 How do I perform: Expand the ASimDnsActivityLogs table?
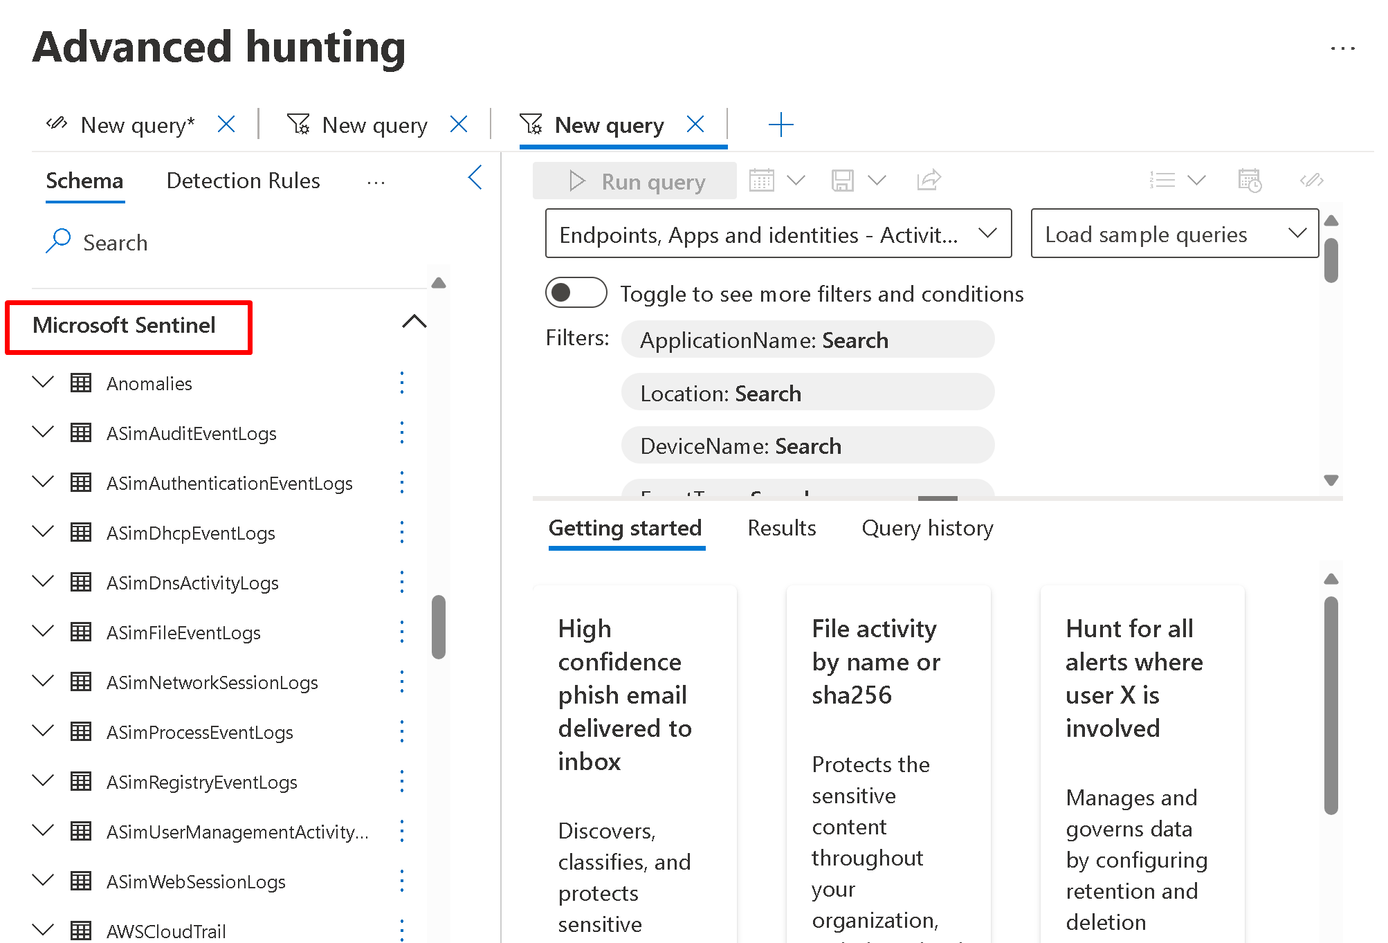[43, 582]
